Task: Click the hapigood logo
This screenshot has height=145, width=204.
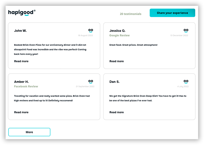Action: click(x=21, y=13)
